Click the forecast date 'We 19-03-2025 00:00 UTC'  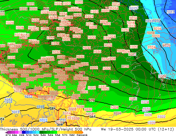[x=128, y=129]
